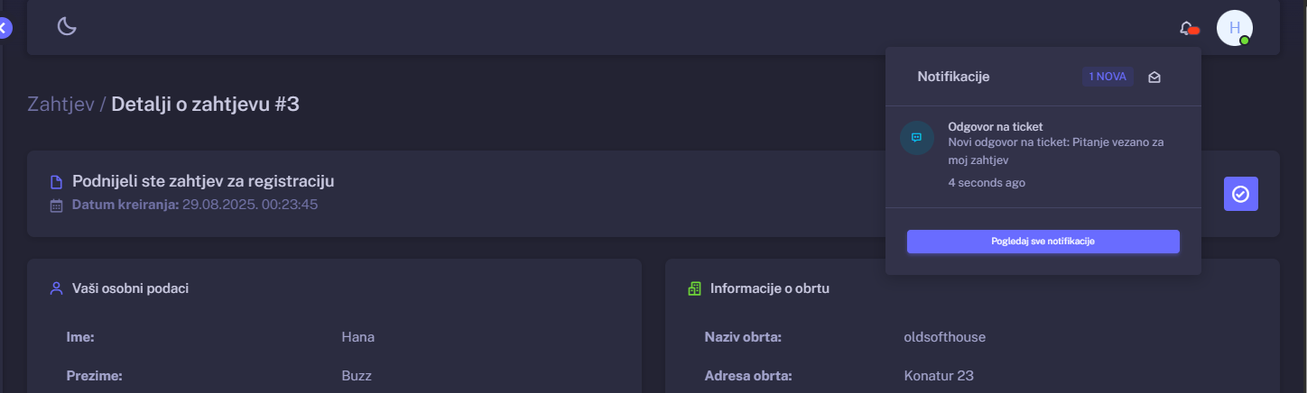The image size is (1307, 393).
Task: Click the purple check-circle button
Action: tap(1240, 194)
